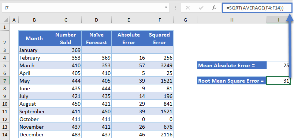Click the Squared Error value 676
Viewport: 294px width, 140px height.
pos(160,127)
